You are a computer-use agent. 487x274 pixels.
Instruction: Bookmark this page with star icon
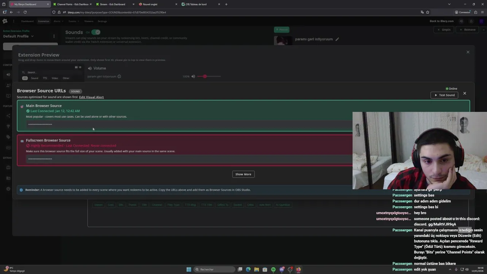point(428,12)
